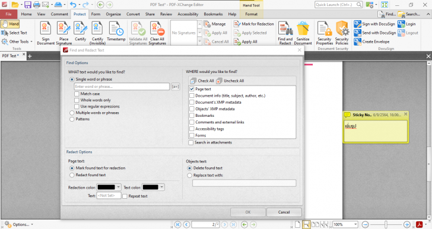Screen dimensions: 432x229
Task: Choose the Select Text tool
Action: (x=14, y=33)
